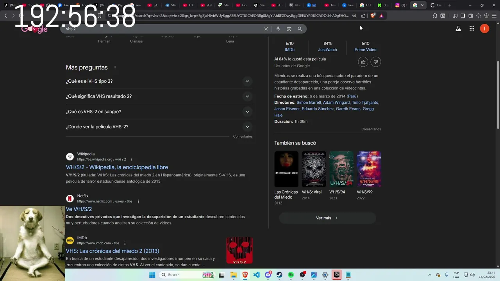Open Steam from the taskbar
Image resolution: width=500 pixels, height=281 pixels.
[x=279, y=275]
